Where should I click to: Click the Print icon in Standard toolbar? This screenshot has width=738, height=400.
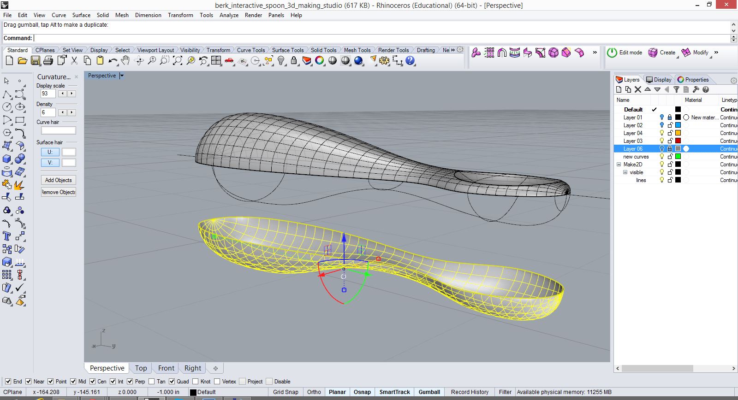point(48,61)
